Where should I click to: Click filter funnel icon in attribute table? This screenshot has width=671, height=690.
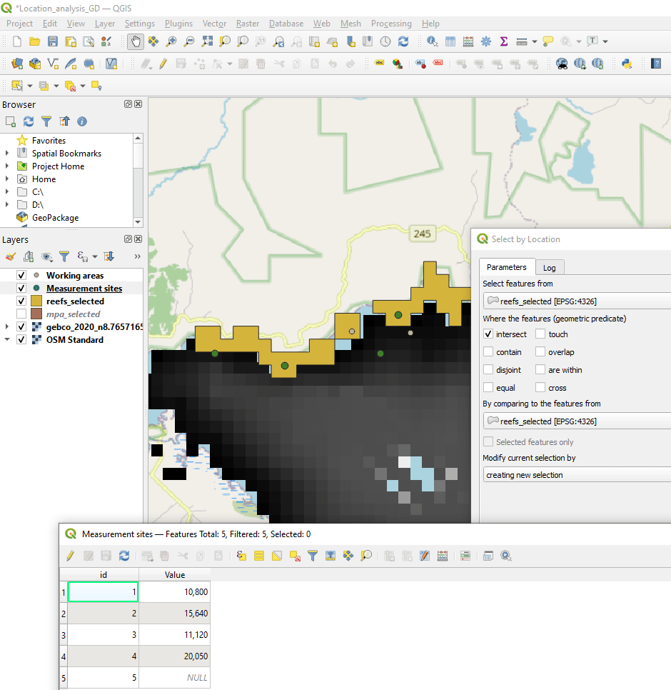pos(312,555)
